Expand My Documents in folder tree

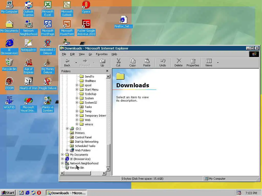pyautogui.click(x=62, y=154)
